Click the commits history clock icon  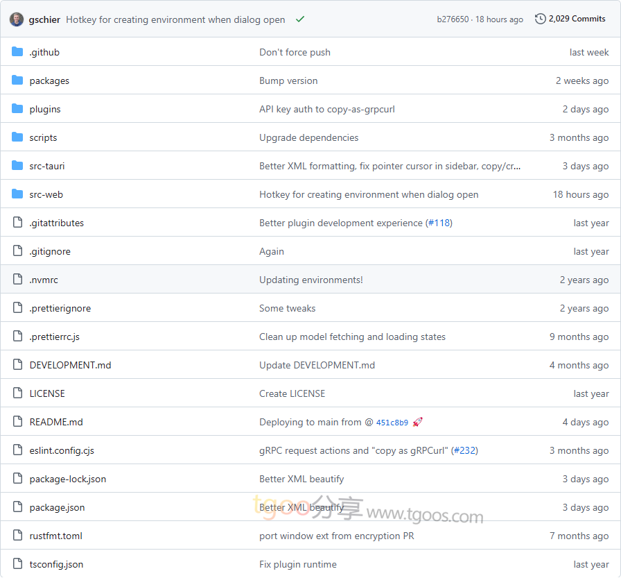pyautogui.click(x=540, y=19)
